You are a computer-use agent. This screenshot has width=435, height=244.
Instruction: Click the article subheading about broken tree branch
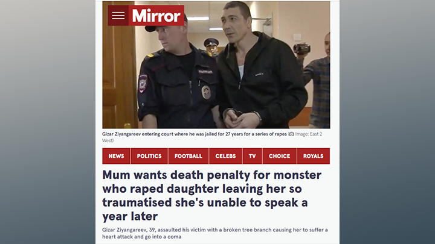(x=215, y=233)
